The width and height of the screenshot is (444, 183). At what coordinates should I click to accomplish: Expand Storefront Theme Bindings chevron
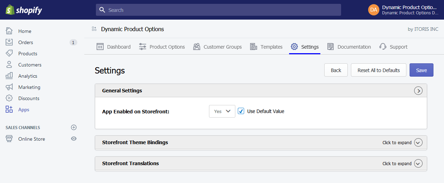pos(418,142)
